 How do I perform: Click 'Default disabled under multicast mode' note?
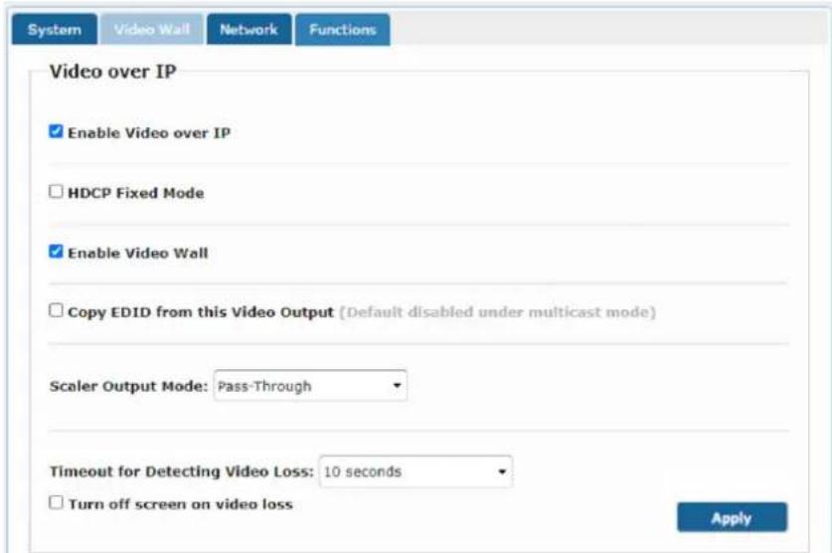498,312
